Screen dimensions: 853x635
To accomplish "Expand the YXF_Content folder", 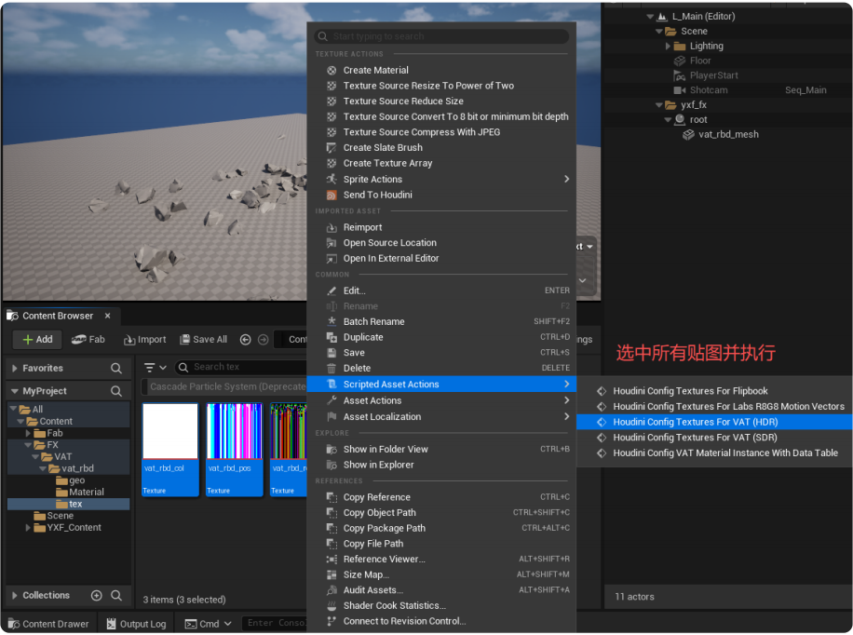I will pyautogui.click(x=28, y=528).
